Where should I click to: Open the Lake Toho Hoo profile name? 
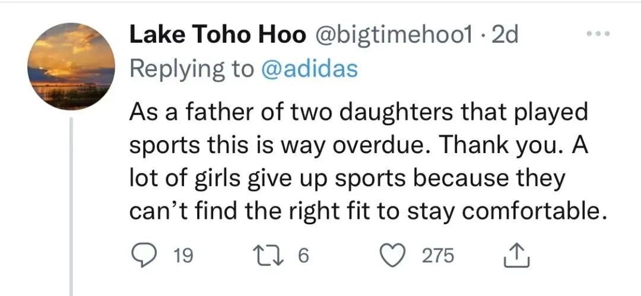tap(217, 36)
